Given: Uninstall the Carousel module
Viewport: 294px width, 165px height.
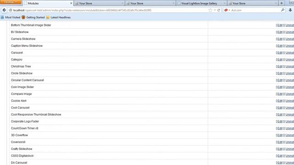Looking at the screenshot, I should pos(290,53).
